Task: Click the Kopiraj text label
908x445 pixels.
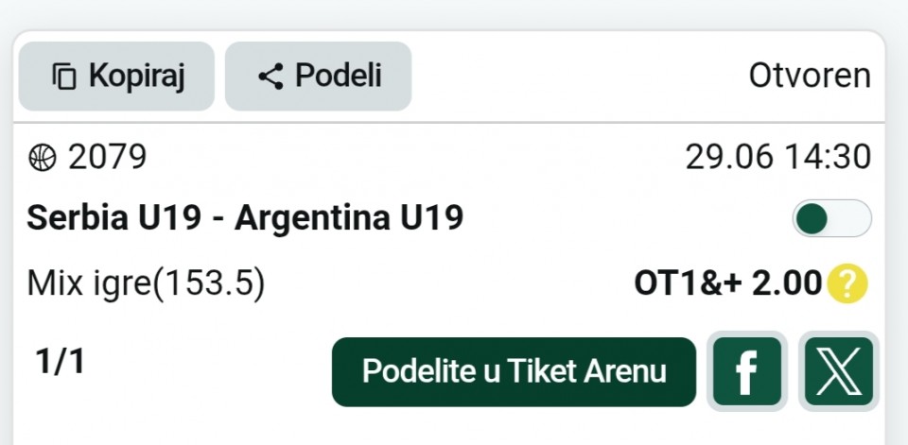Action: tap(136, 77)
